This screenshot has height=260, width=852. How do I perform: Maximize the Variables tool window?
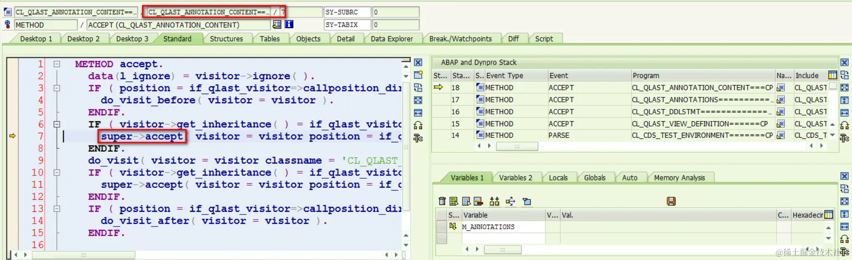845,201
